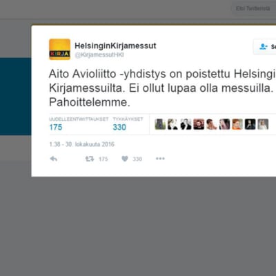The height and width of the screenshot is (276, 276).
Task: Click the reply arrow icon
Action: click(x=54, y=159)
